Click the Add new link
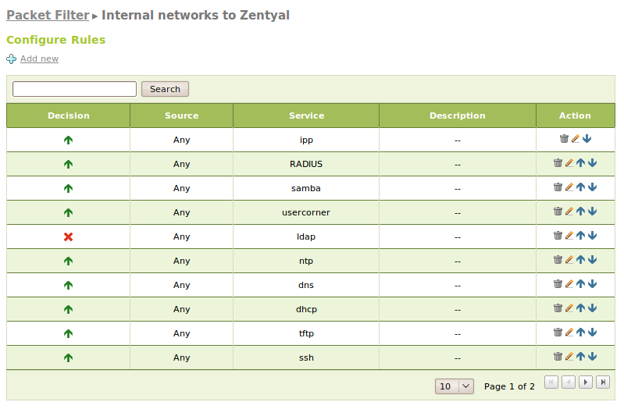The height and width of the screenshot is (409, 624). tap(39, 59)
